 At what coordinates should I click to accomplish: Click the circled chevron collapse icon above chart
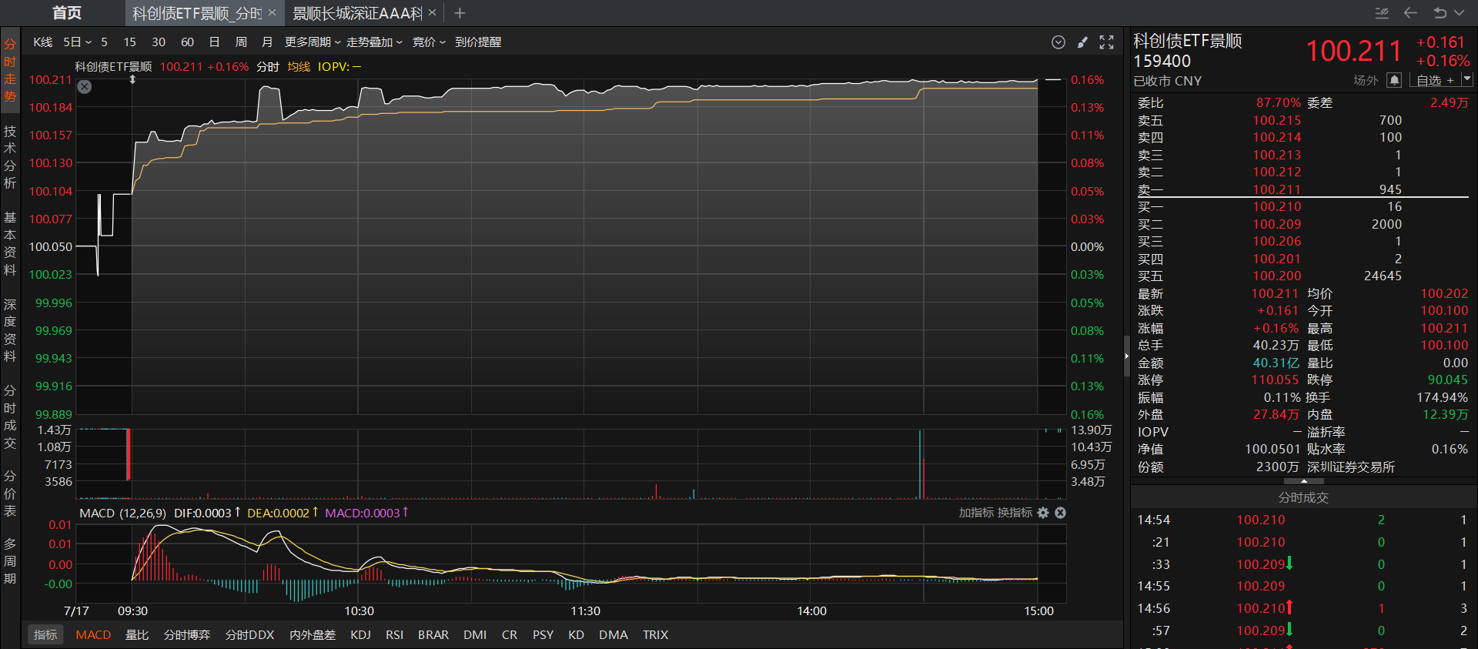pos(1058,42)
